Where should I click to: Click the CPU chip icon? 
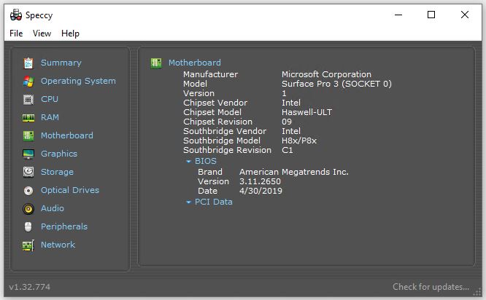28,100
